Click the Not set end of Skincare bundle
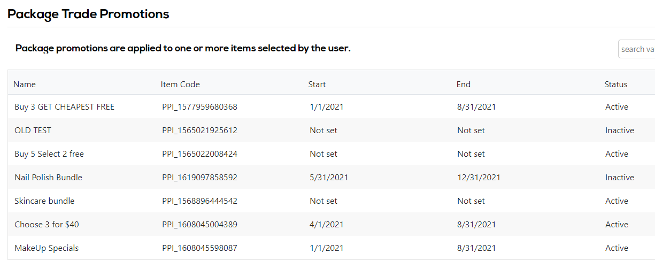The height and width of the screenshot is (276, 655). [x=471, y=201]
